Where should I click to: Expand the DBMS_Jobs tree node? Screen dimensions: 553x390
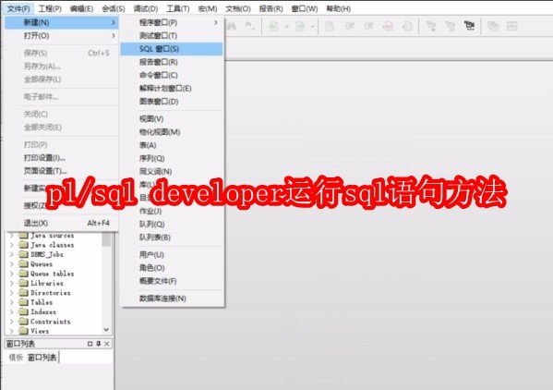[x=12, y=254]
